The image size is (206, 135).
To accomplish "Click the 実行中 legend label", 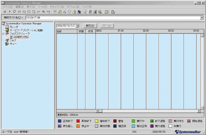I will [x=141, y=121].
